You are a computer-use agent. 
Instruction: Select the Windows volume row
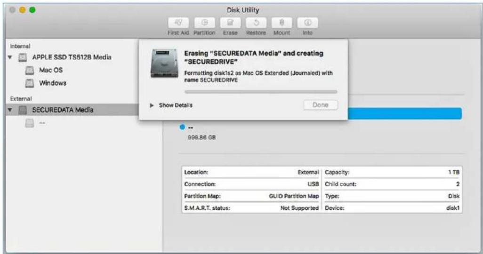[52, 83]
